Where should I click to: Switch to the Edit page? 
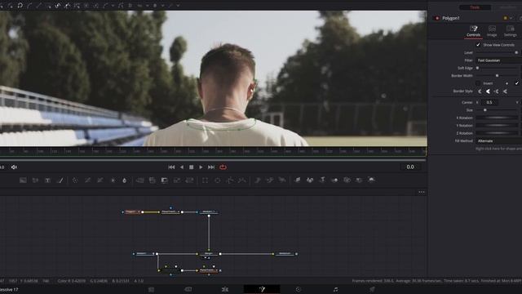[225, 289]
